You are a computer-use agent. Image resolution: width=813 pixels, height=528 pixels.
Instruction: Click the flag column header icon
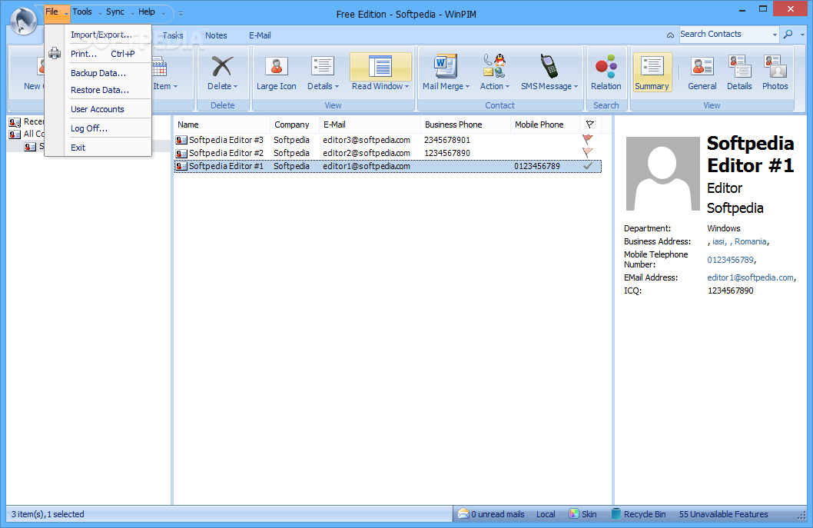click(589, 125)
